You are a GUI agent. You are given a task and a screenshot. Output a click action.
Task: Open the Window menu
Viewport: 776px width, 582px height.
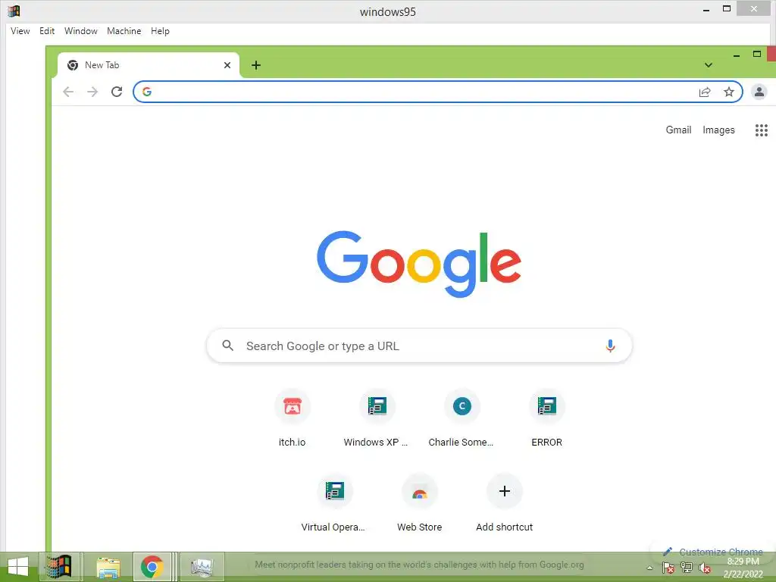click(x=80, y=30)
